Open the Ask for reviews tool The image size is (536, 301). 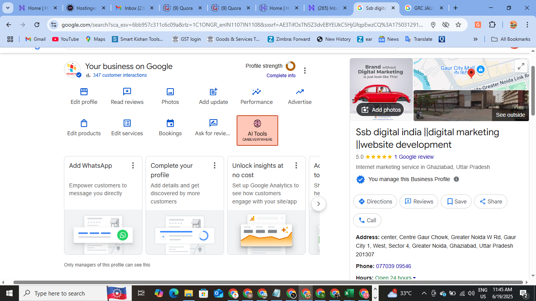pos(213,127)
